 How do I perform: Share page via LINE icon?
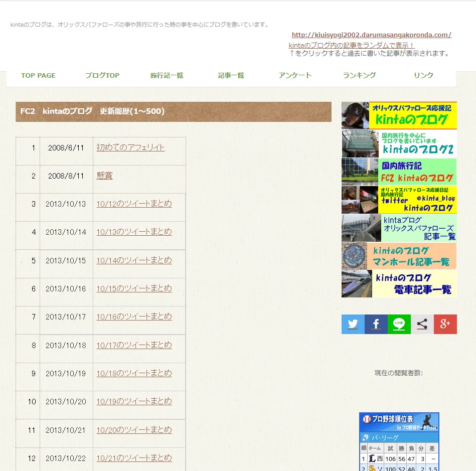pos(399,324)
